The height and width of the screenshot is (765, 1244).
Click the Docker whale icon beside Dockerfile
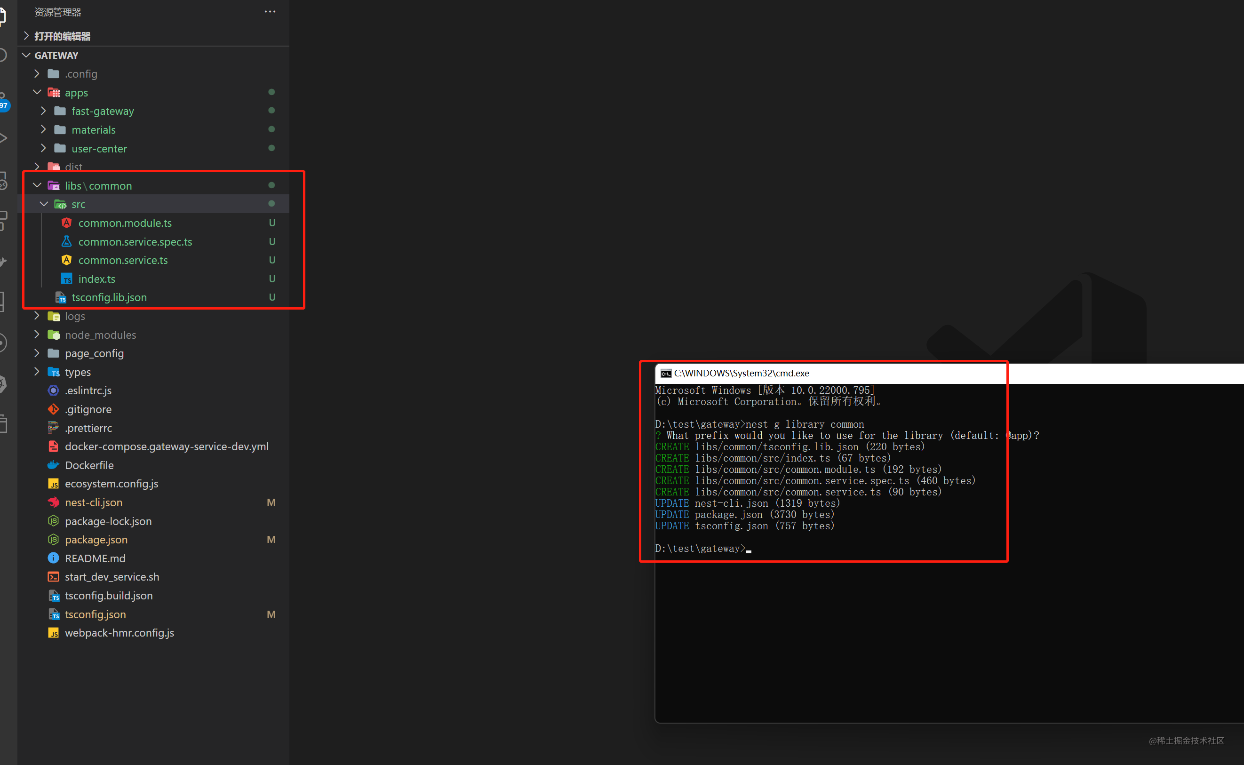tap(53, 465)
